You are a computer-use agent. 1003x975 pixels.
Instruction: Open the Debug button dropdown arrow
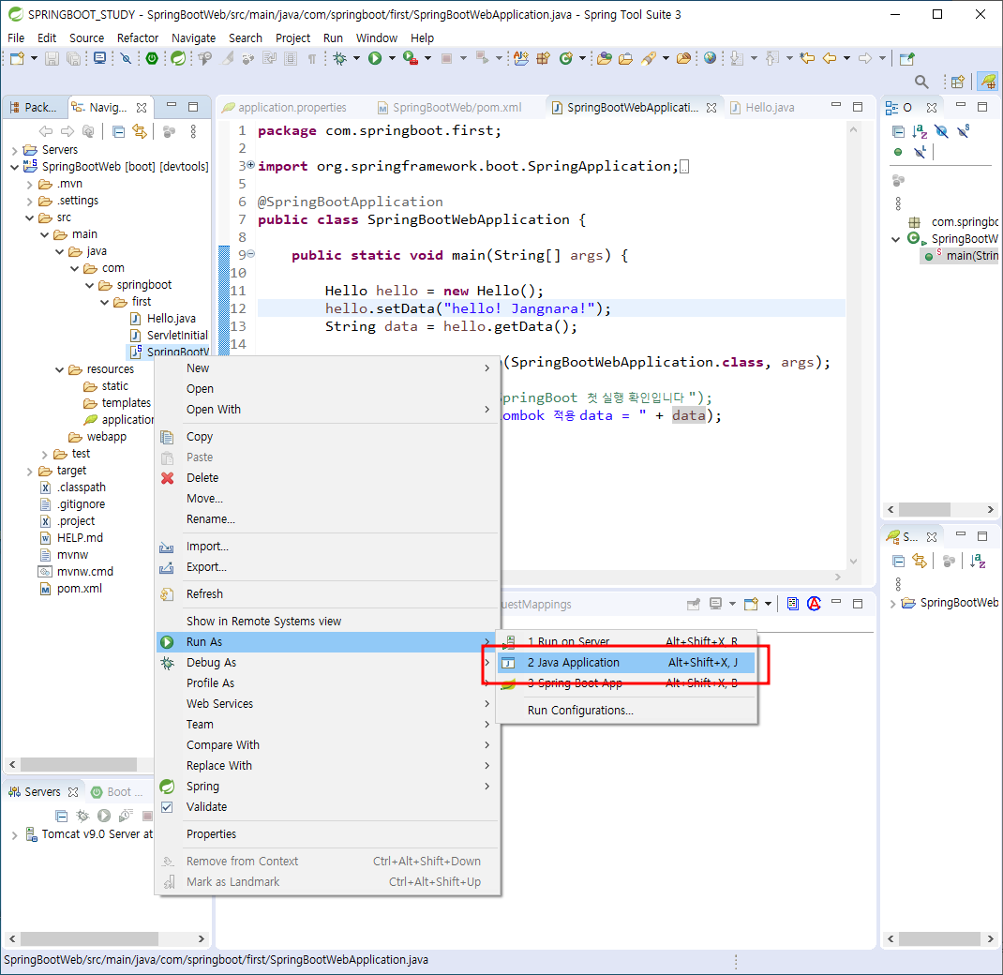click(x=356, y=59)
